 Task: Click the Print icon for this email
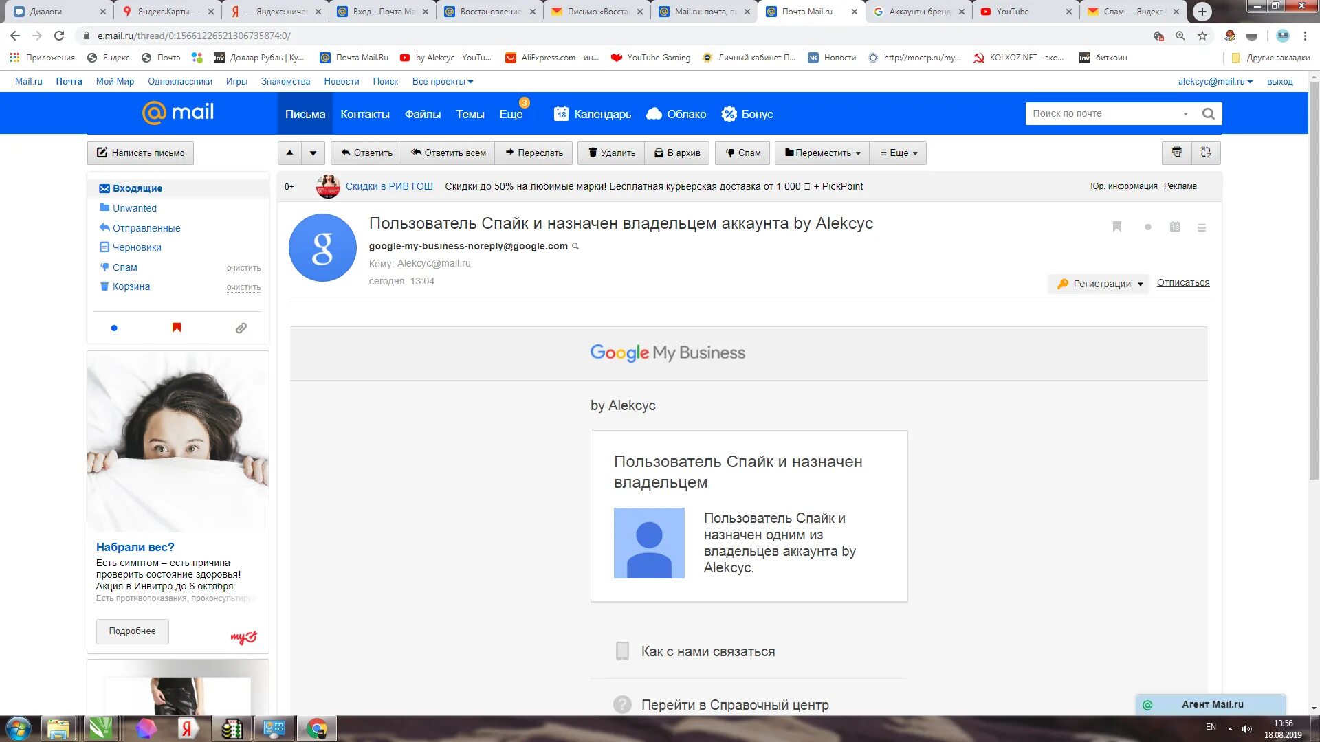(x=1176, y=153)
